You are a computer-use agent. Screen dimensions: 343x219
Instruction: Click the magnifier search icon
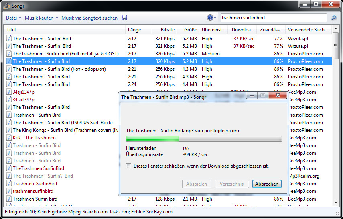tap(334, 18)
